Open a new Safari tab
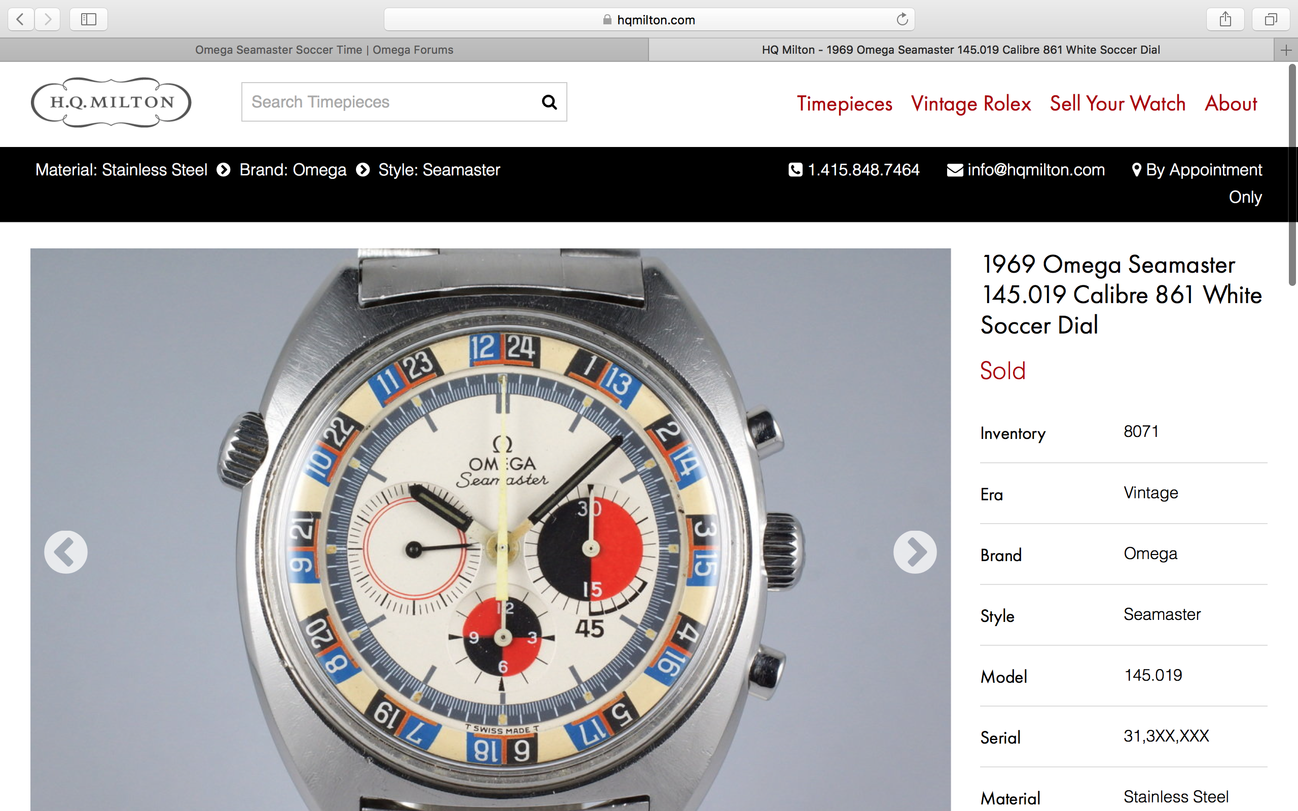The height and width of the screenshot is (811, 1298). [x=1286, y=50]
